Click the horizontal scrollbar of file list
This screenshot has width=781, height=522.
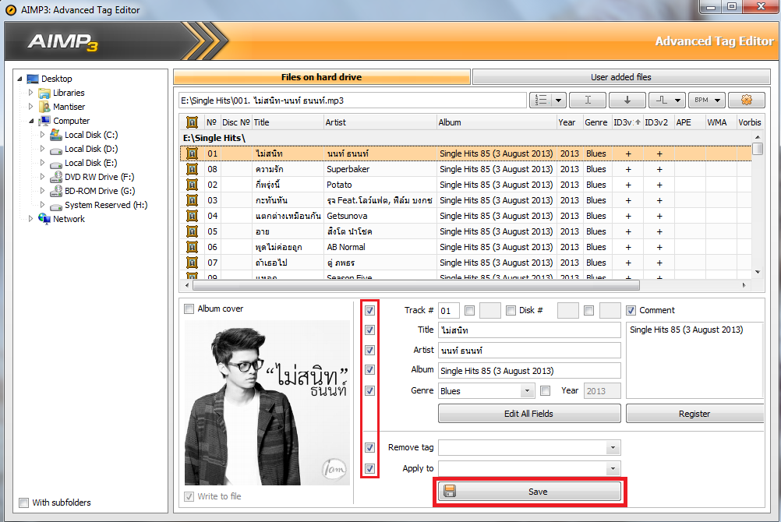point(416,285)
